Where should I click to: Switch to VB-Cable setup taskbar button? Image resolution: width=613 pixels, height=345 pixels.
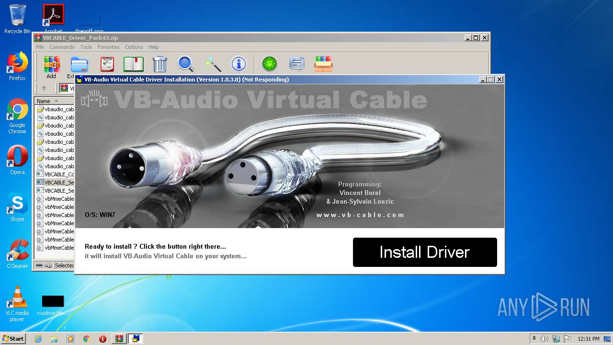point(136,339)
